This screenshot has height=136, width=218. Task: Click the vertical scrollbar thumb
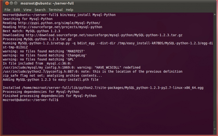215,124
